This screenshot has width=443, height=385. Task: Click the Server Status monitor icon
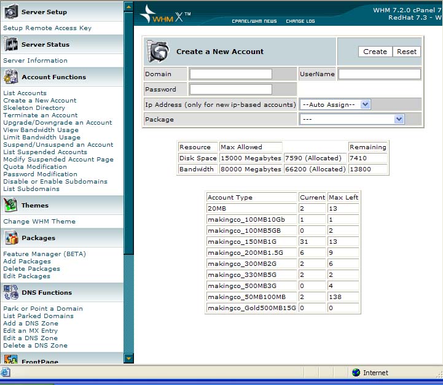10,44
